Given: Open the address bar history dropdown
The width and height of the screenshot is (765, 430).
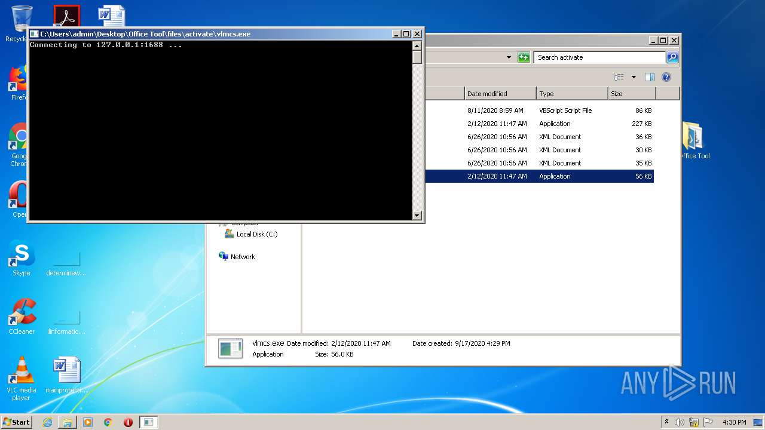Looking at the screenshot, I should [x=509, y=57].
